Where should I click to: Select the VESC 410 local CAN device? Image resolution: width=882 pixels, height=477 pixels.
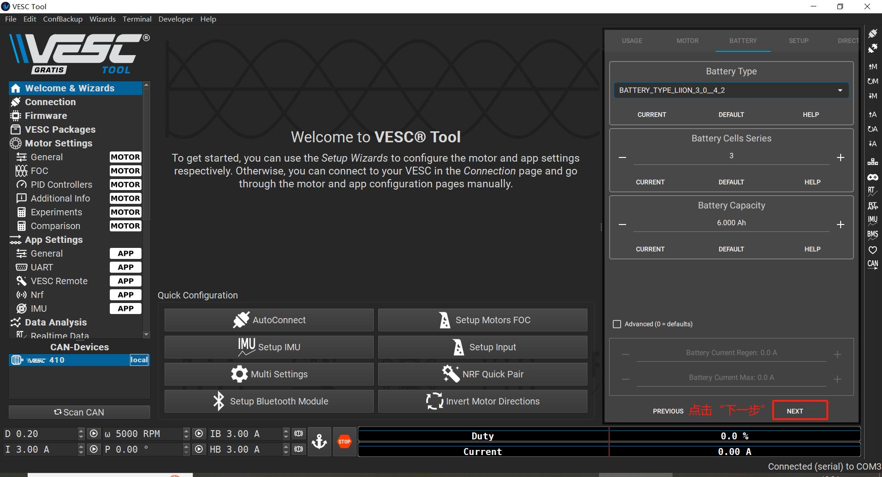[x=79, y=360]
